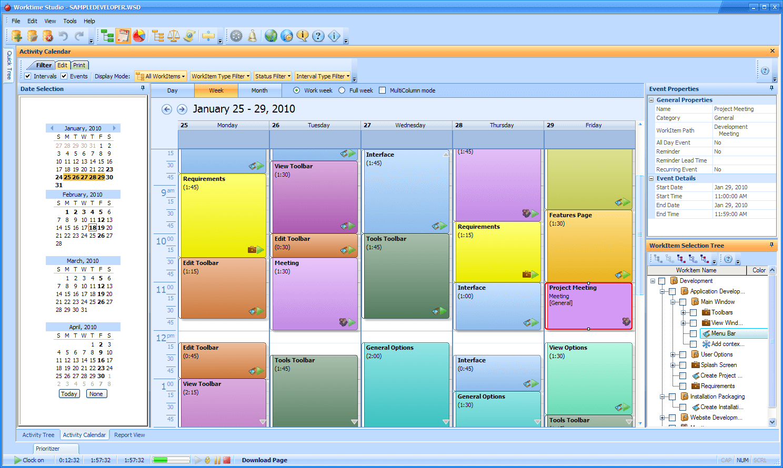Image resolution: width=783 pixels, height=468 pixels.
Task: Select the Activity Calendar icon in the toolbar
Action: tap(123, 36)
